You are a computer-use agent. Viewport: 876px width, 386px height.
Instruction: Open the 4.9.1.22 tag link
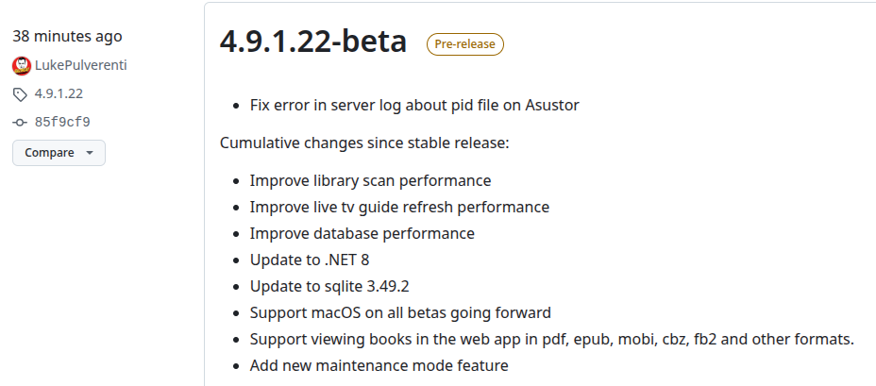tap(59, 93)
